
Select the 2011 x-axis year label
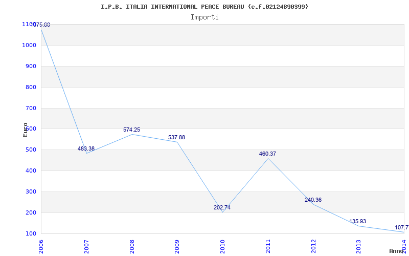click(268, 247)
